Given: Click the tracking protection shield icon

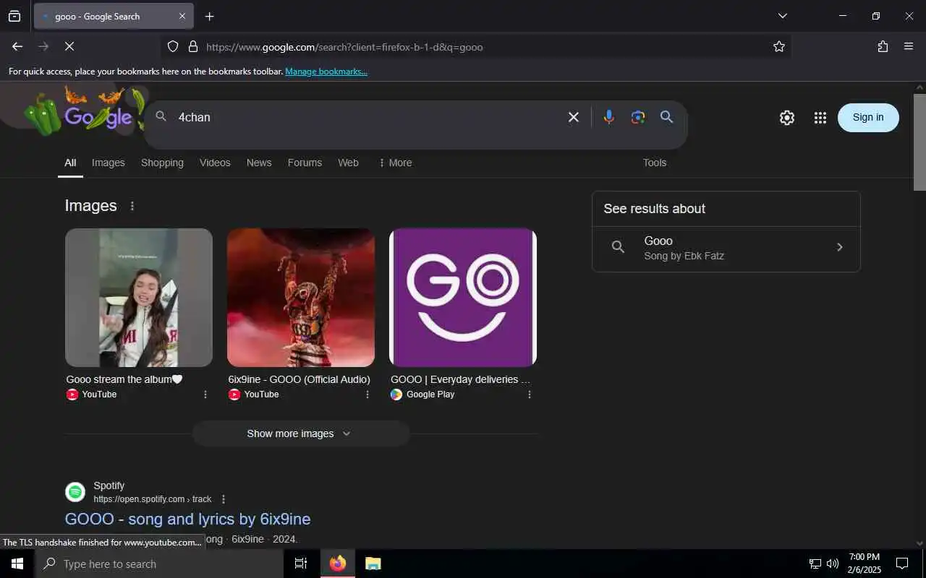Looking at the screenshot, I should point(173,46).
